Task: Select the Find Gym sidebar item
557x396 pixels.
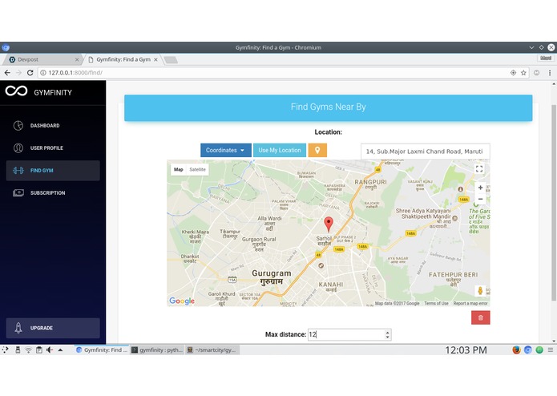Action: tap(53, 171)
